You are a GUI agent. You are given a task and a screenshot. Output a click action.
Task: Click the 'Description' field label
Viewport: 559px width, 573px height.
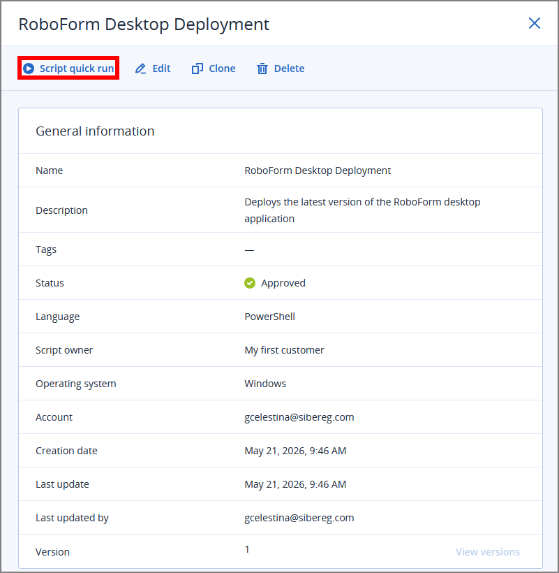tap(61, 210)
